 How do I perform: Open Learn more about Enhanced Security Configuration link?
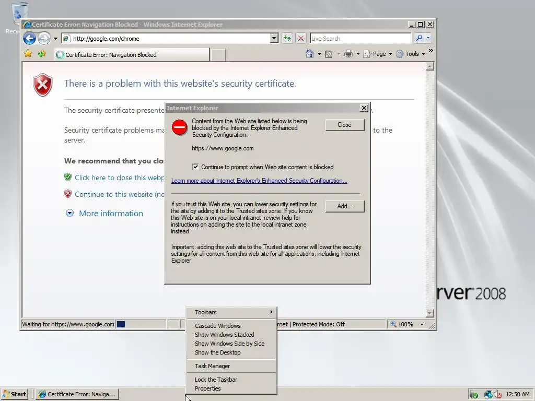[x=259, y=181]
